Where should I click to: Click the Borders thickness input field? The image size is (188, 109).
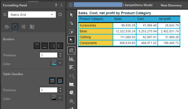(49, 55)
